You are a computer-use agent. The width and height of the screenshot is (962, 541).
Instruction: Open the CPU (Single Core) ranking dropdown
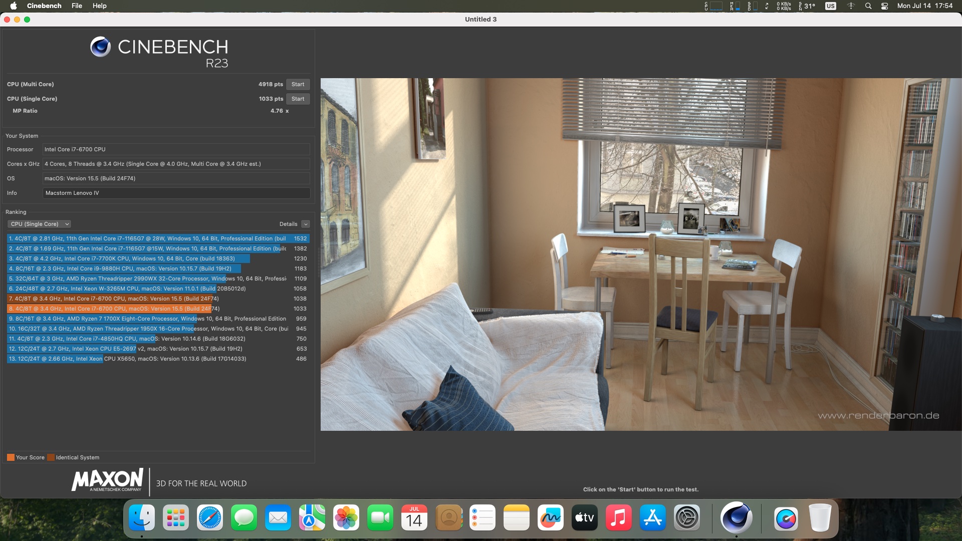[x=39, y=224]
